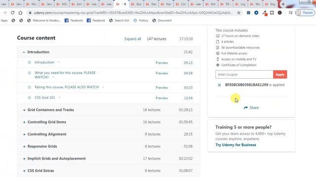
Task: Open the Search-Gol bookmark
Action: [x=119, y=21]
